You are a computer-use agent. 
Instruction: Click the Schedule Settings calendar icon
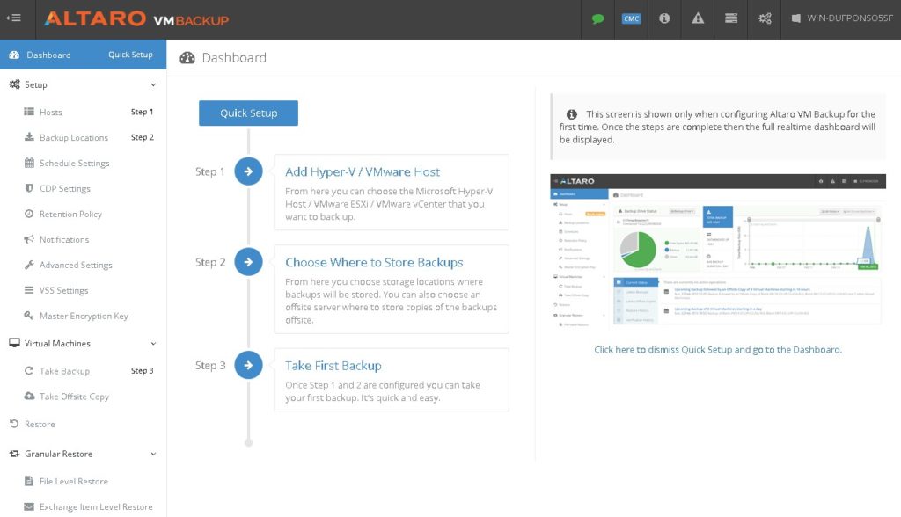click(x=29, y=163)
